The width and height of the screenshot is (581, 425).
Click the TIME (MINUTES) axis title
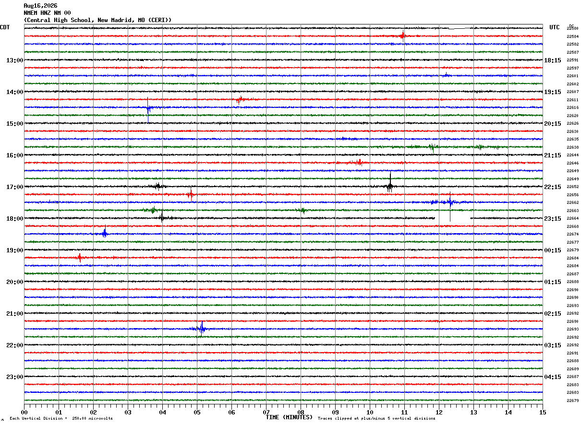[289, 417]
